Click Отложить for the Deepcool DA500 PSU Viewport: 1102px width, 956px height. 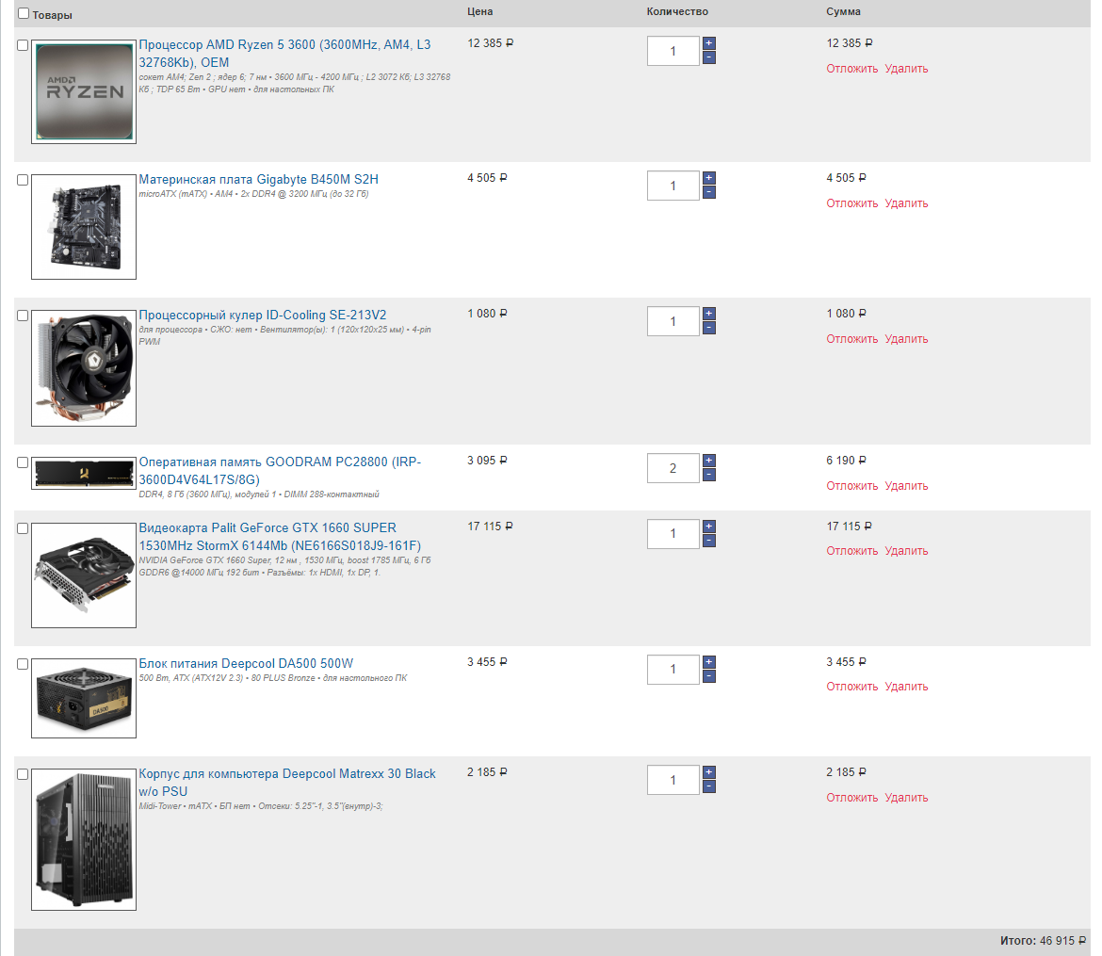click(851, 687)
